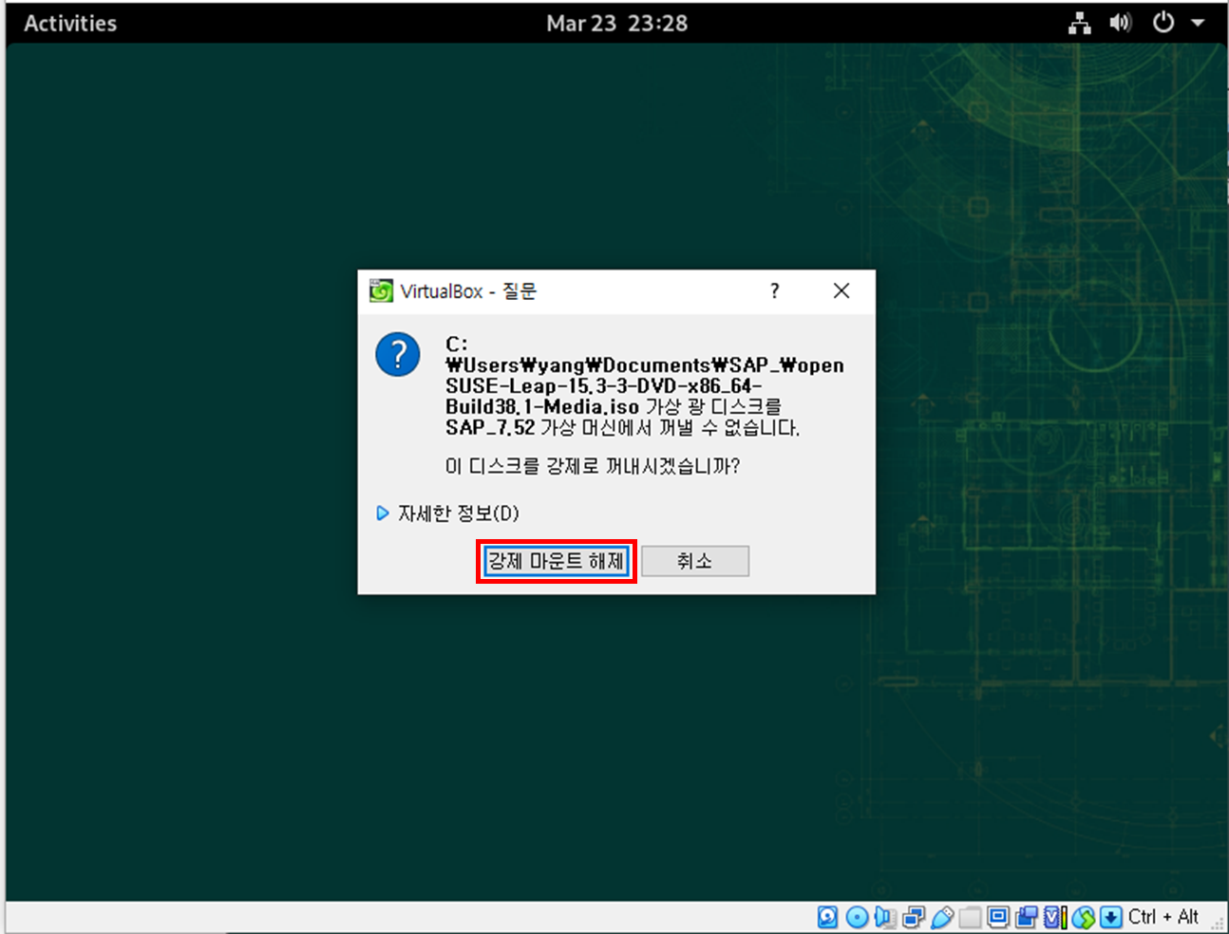Click the VirtualBox logo in dialog title
Screen dimensions: 1229x934
point(381,290)
